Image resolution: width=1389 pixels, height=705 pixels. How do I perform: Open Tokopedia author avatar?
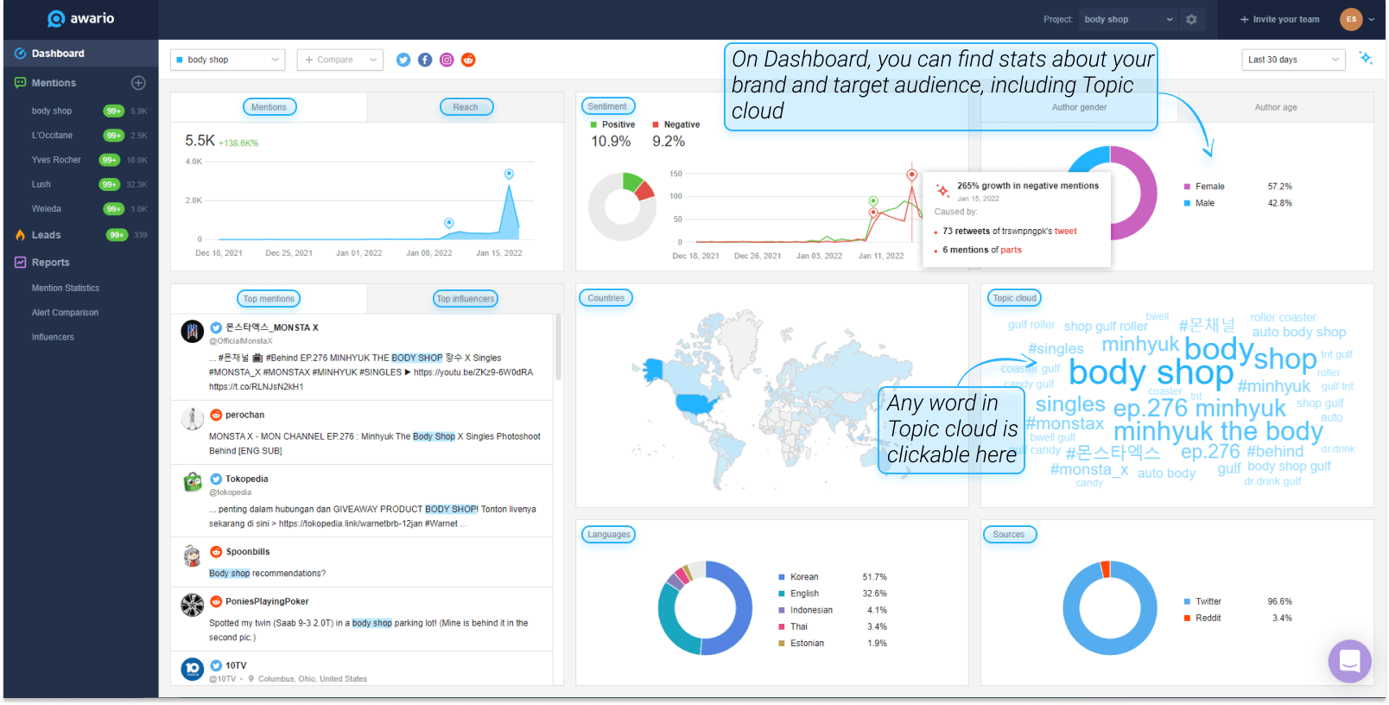click(x=193, y=483)
